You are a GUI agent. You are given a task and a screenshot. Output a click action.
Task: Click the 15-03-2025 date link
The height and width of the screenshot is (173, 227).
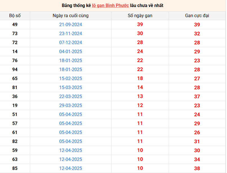70,88
